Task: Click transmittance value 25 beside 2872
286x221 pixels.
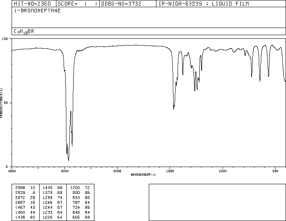Action: pyautogui.click(x=32, y=197)
